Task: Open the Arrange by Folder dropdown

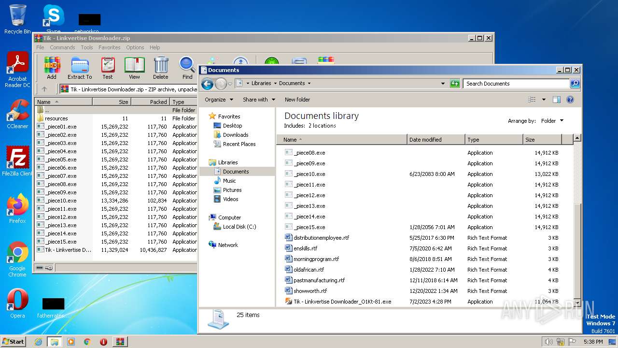Action: click(x=551, y=121)
